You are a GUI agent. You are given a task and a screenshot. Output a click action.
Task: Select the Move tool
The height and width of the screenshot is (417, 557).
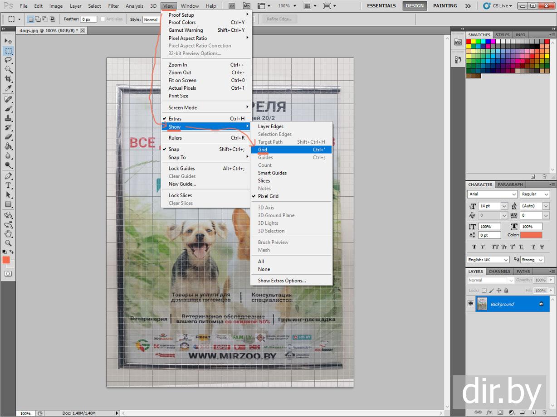point(8,41)
